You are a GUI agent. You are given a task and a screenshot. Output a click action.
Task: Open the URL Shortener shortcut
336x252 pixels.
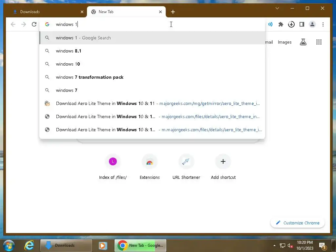(x=186, y=167)
